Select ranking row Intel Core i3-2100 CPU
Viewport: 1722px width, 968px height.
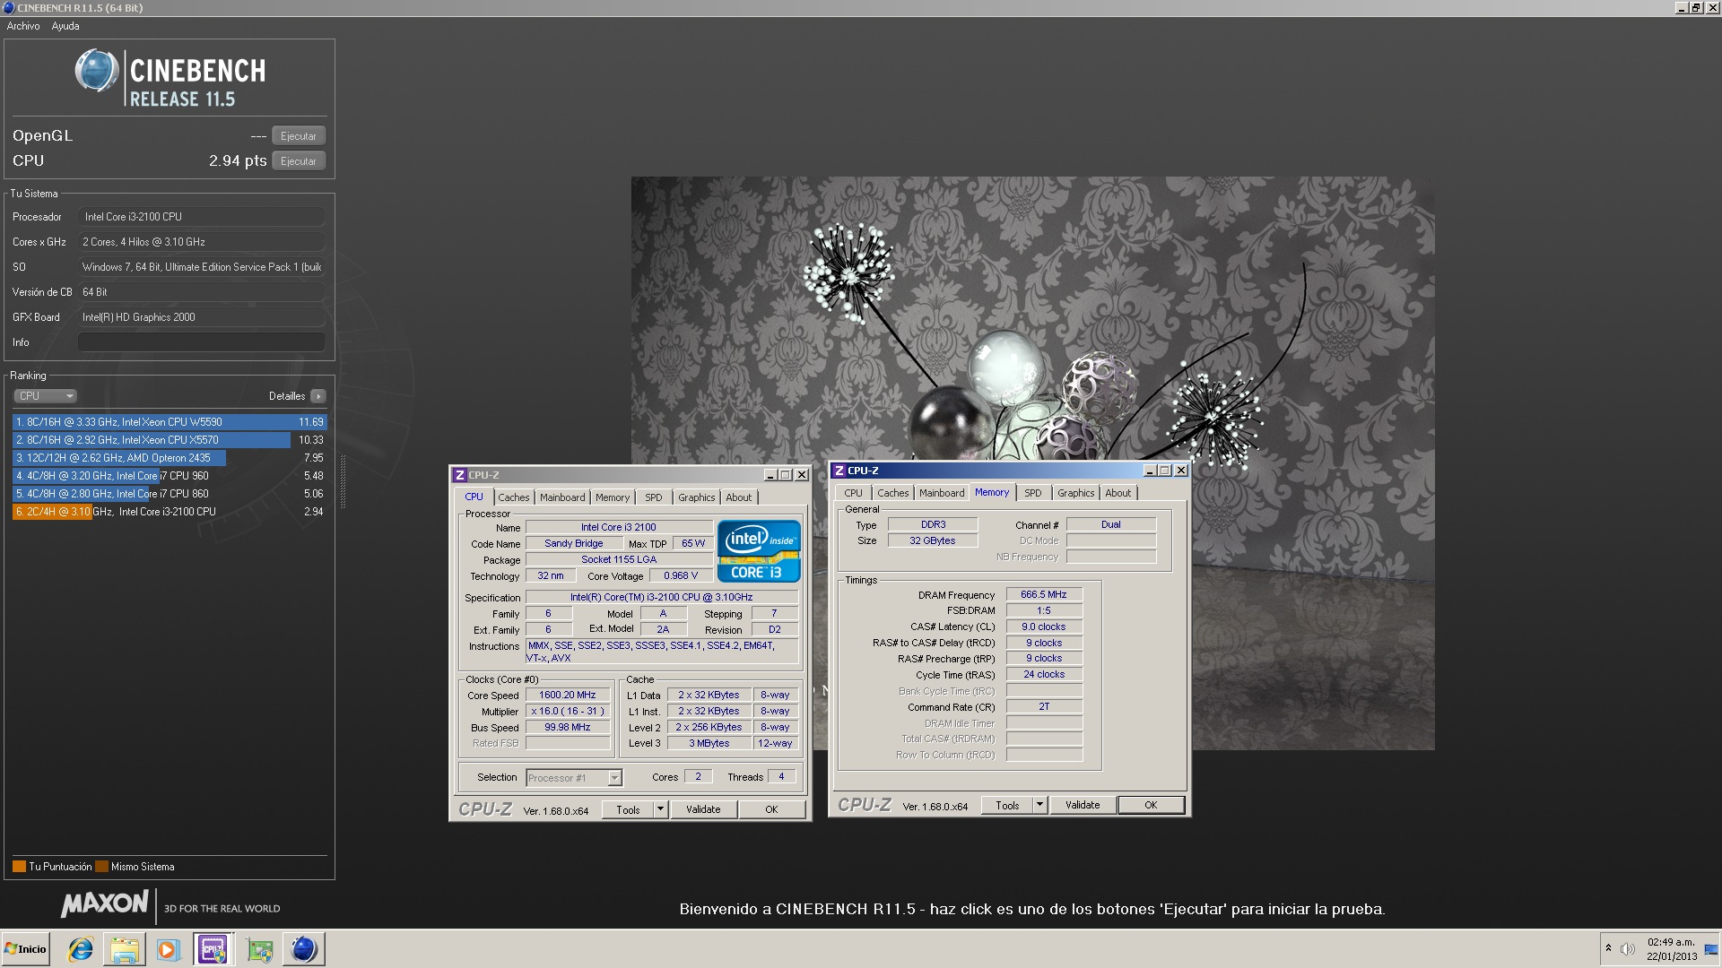tap(170, 512)
